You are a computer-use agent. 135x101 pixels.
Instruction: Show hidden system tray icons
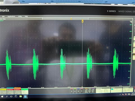tap(120, 95)
